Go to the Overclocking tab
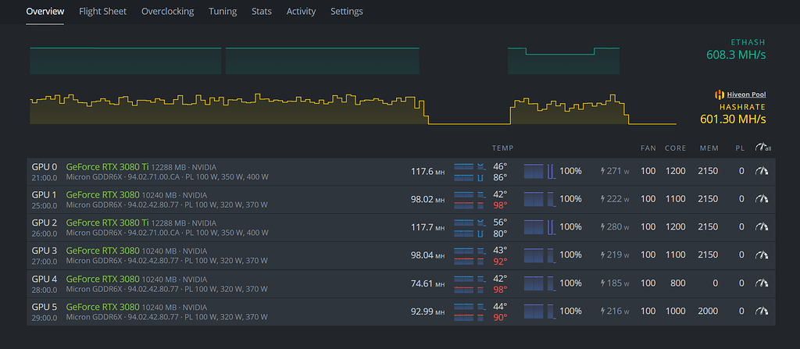800x349 pixels. point(167,11)
